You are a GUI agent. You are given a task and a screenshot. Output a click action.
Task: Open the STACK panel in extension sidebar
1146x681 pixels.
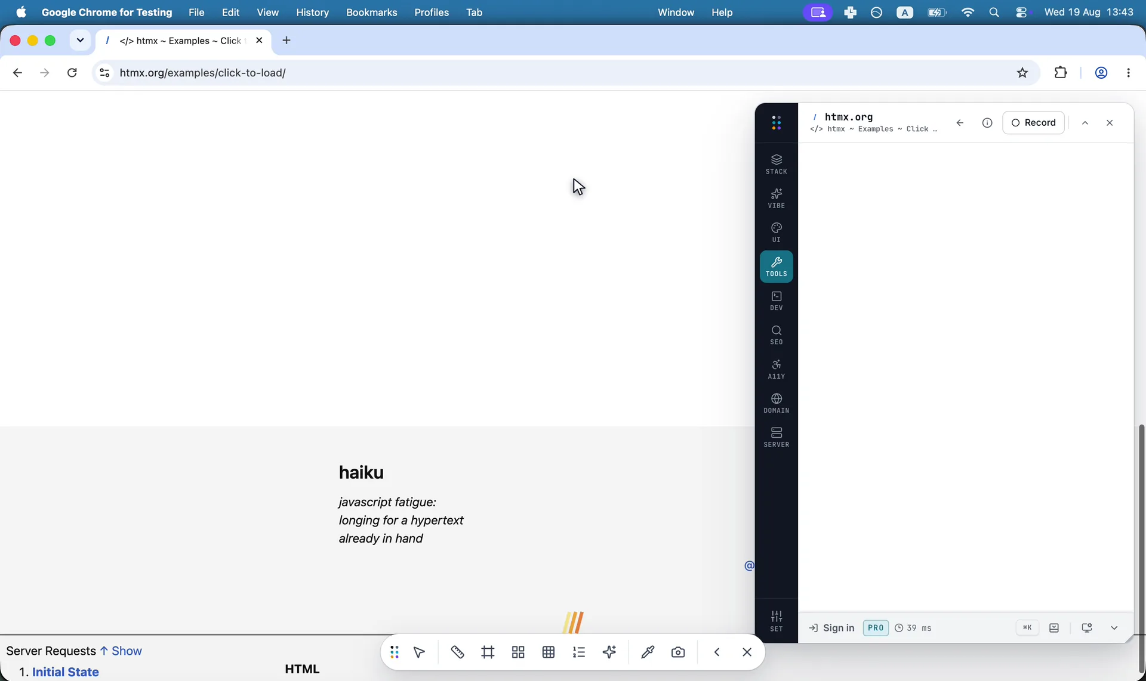click(776, 164)
